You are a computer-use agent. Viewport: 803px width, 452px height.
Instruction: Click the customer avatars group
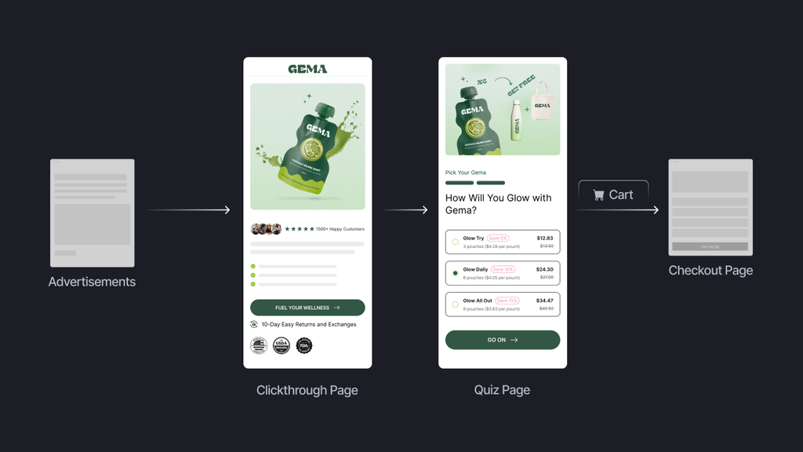tap(266, 229)
